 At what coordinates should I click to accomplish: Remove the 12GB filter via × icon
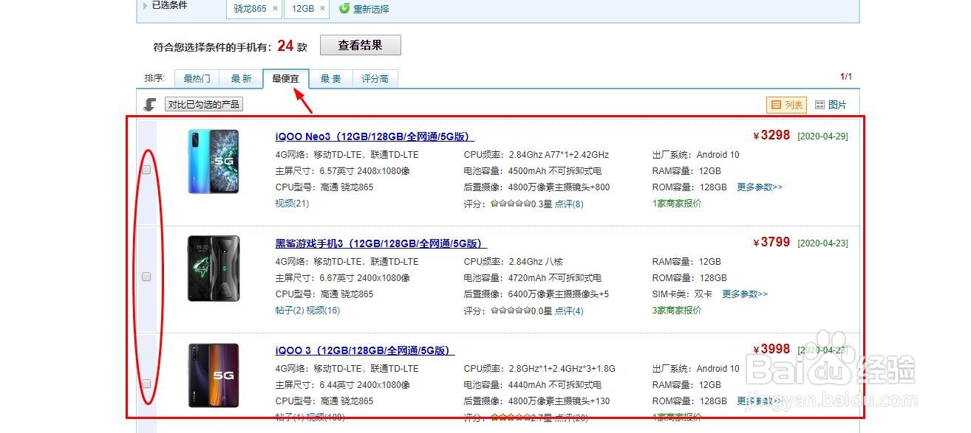coord(321,9)
